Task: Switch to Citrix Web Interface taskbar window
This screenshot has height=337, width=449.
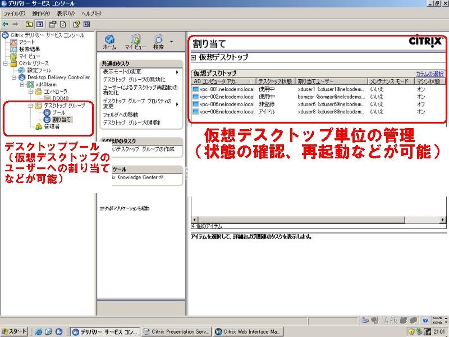Action: point(248,331)
